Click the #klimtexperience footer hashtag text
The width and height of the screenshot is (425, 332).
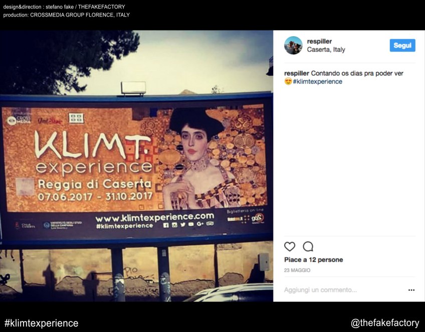[41, 323]
